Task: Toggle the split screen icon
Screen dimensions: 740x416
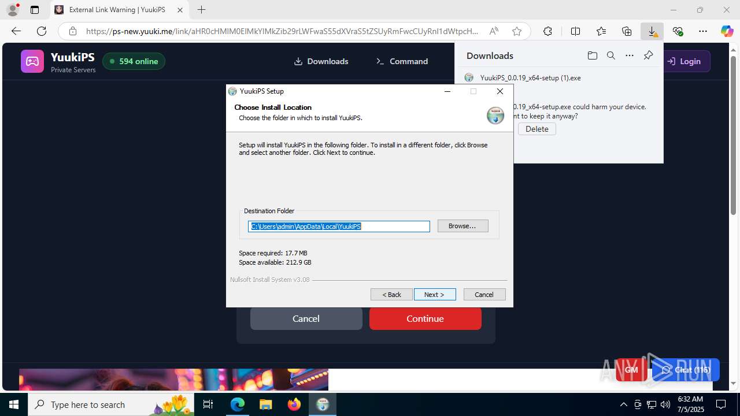Action: tap(575, 31)
